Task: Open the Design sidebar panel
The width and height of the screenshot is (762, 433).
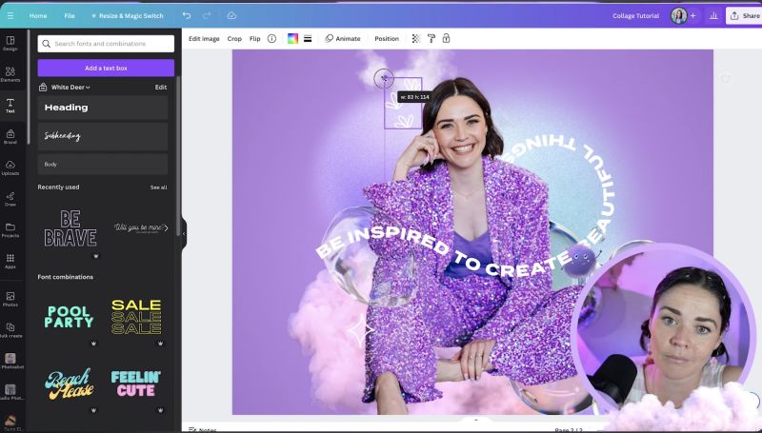Action: point(10,43)
